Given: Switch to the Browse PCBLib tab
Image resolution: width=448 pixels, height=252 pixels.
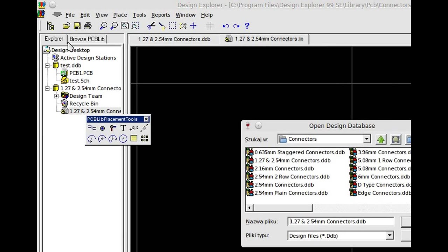Looking at the screenshot, I should pyautogui.click(x=87, y=39).
